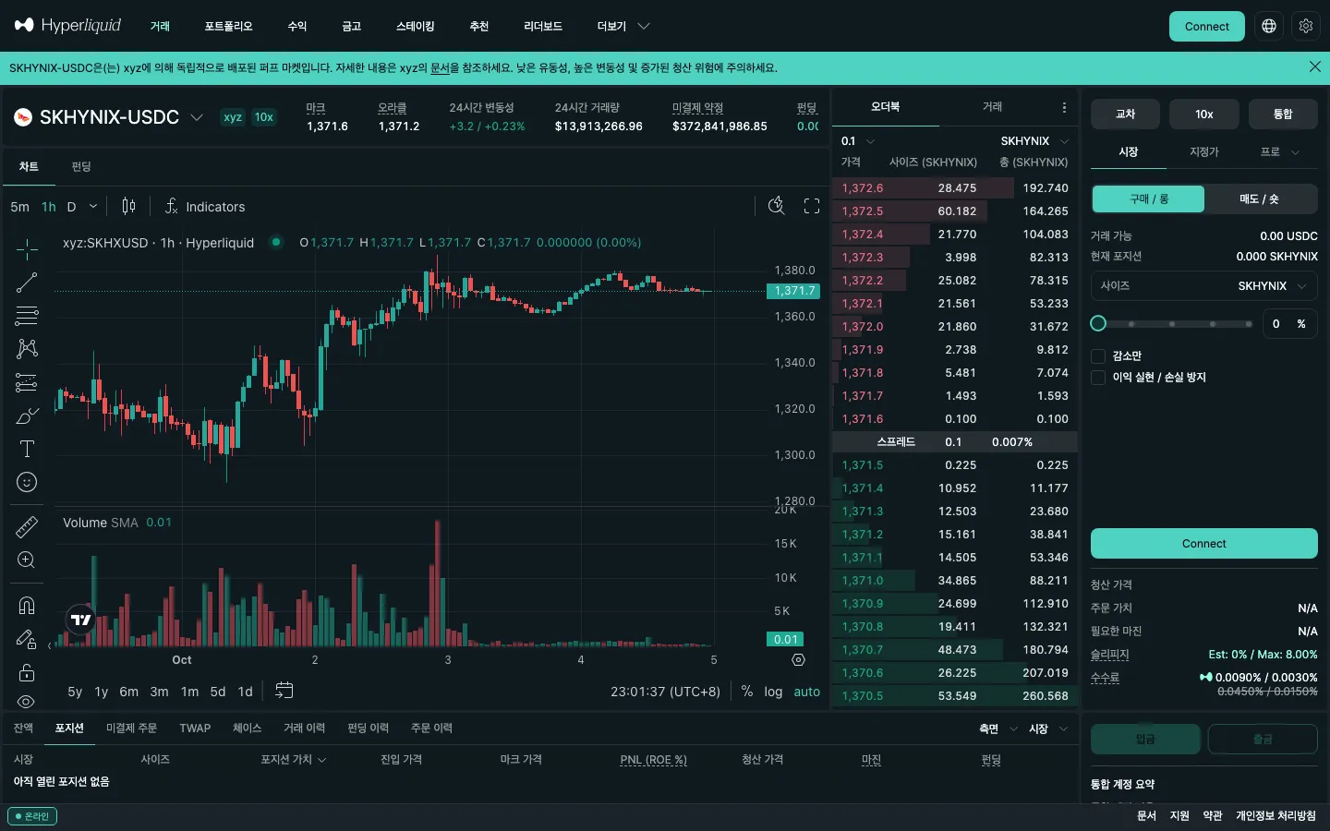The image size is (1330, 831).
Task: Open the go-to-date calendar
Action: [284, 691]
